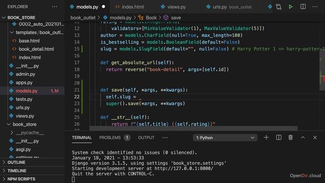Split the terminal panel

click(279, 138)
